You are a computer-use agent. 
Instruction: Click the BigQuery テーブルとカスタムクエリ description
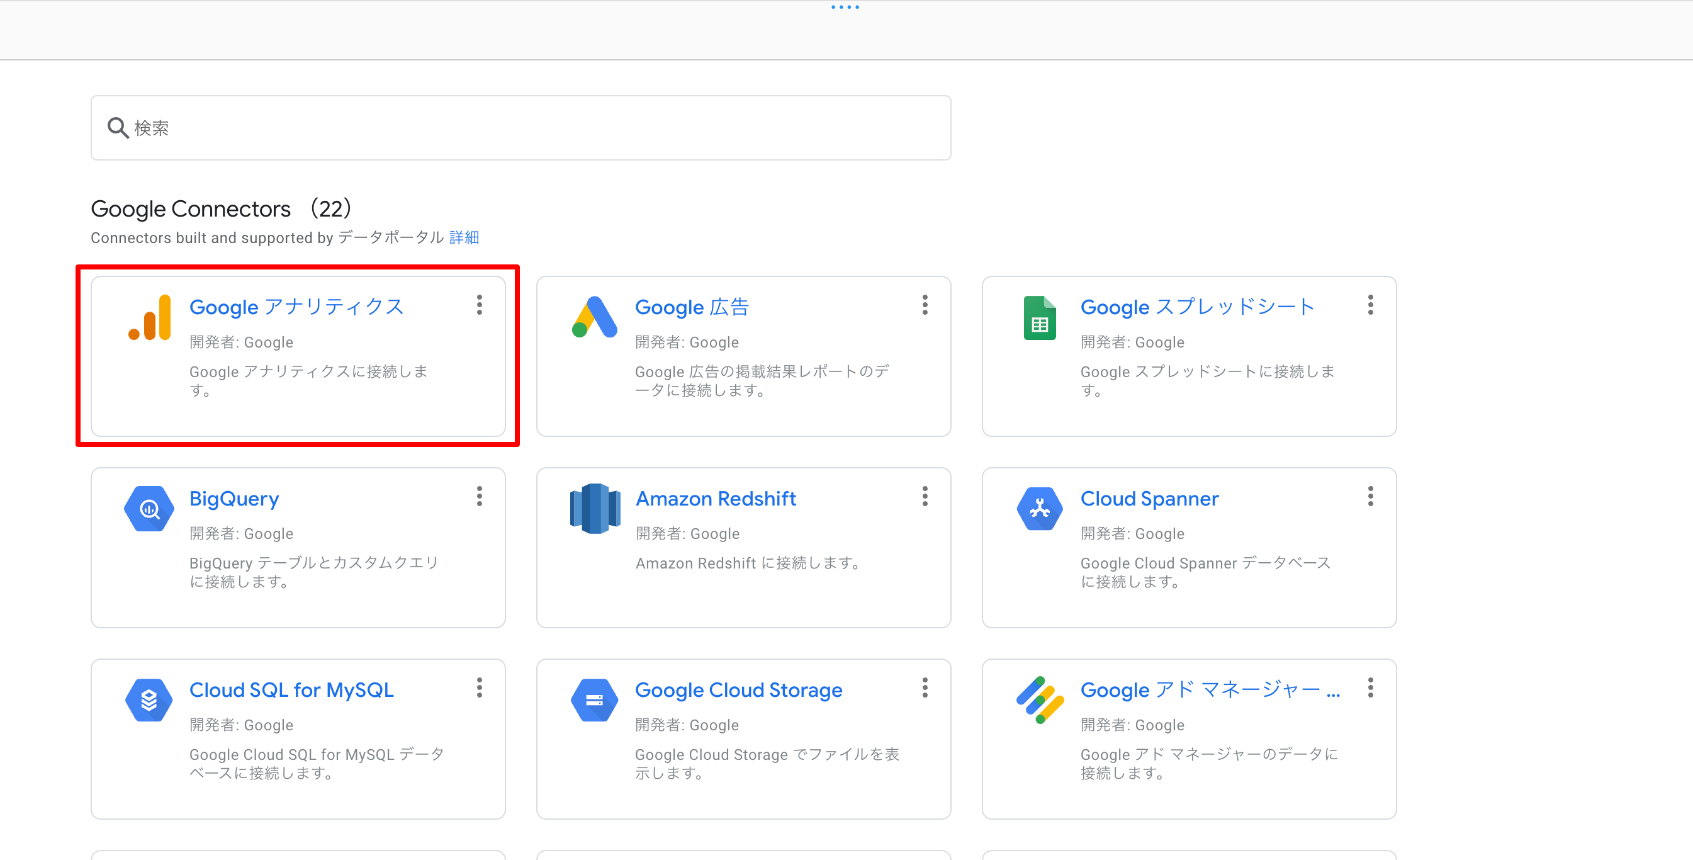coord(313,572)
